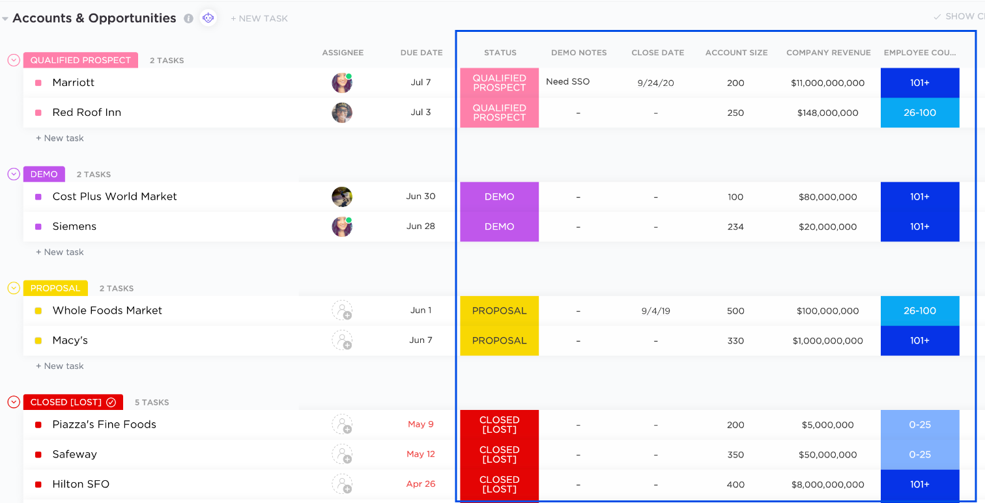Image resolution: width=985 pixels, height=503 pixels.
Task: Click Hilton SFO's red status square
Action: [x=38, y=484]
